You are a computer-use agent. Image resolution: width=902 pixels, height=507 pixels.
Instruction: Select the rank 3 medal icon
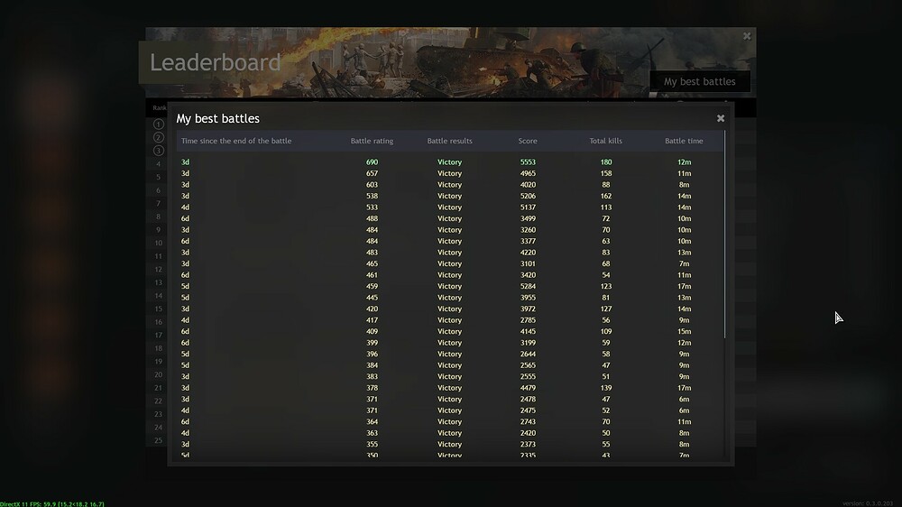click(159, 151)
